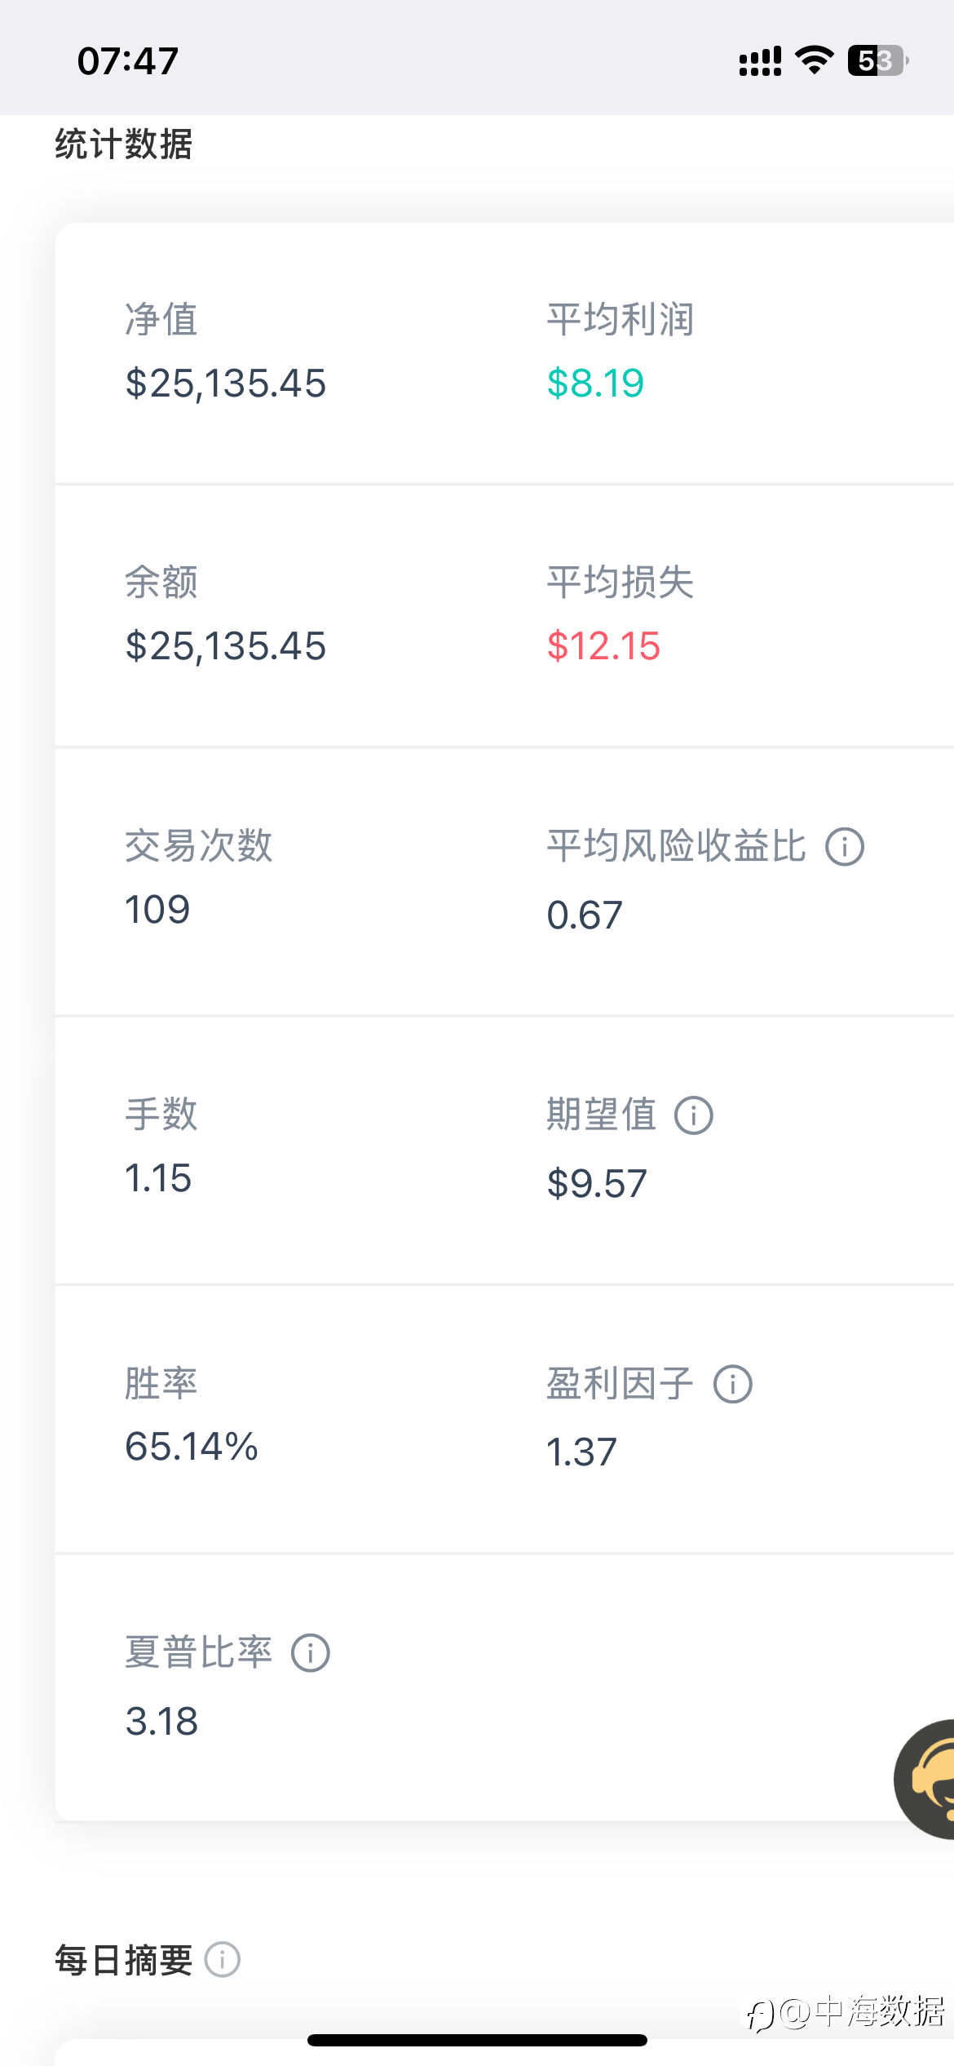Tap the 余额 $25,135.45 value
954x2066 pixels.
[x=226, y=646]
